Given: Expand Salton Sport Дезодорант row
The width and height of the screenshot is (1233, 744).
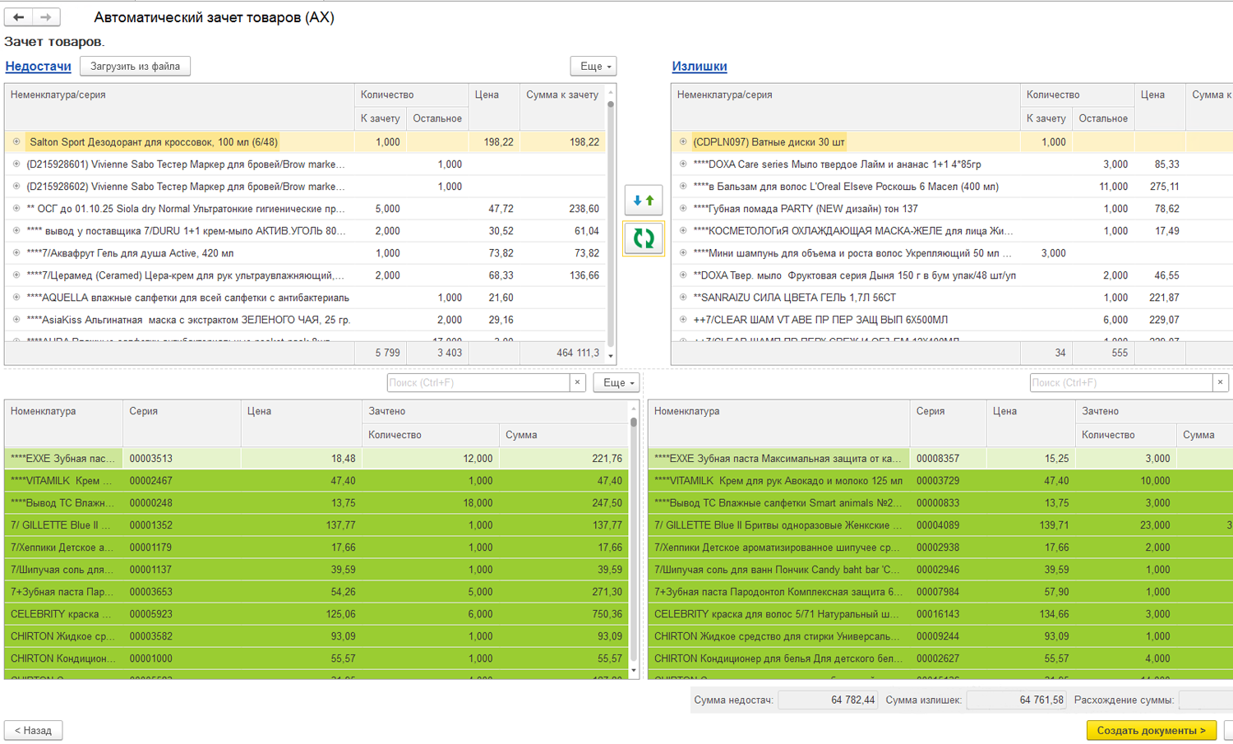Looking at the screenshot, I should pos(16,142).
